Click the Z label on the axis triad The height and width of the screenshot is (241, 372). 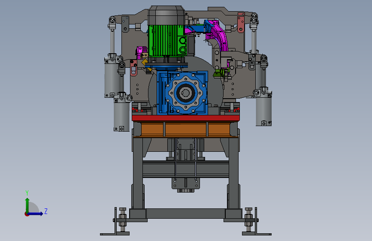click(x=46, y=211)
